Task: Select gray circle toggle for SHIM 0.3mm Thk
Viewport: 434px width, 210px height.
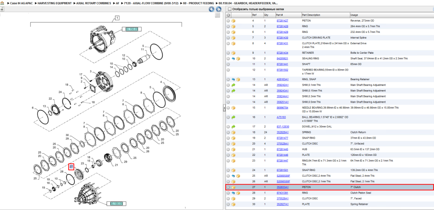Action: pos(228,97)
